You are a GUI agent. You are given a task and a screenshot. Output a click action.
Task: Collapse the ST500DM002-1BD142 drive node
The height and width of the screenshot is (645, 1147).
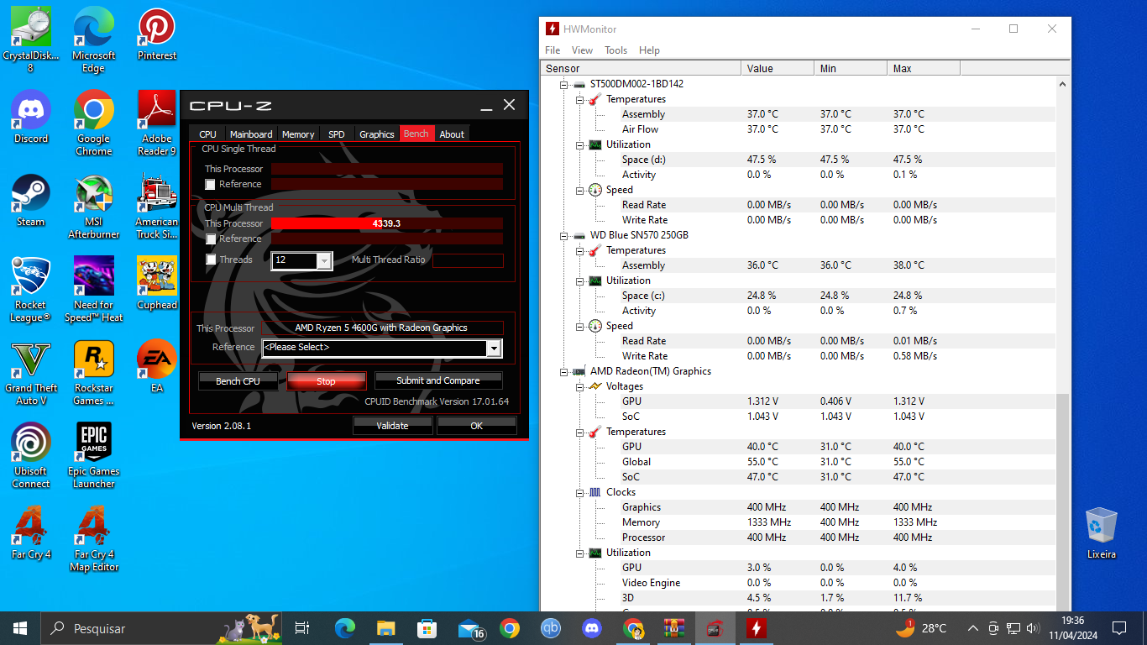pos(564,84)
